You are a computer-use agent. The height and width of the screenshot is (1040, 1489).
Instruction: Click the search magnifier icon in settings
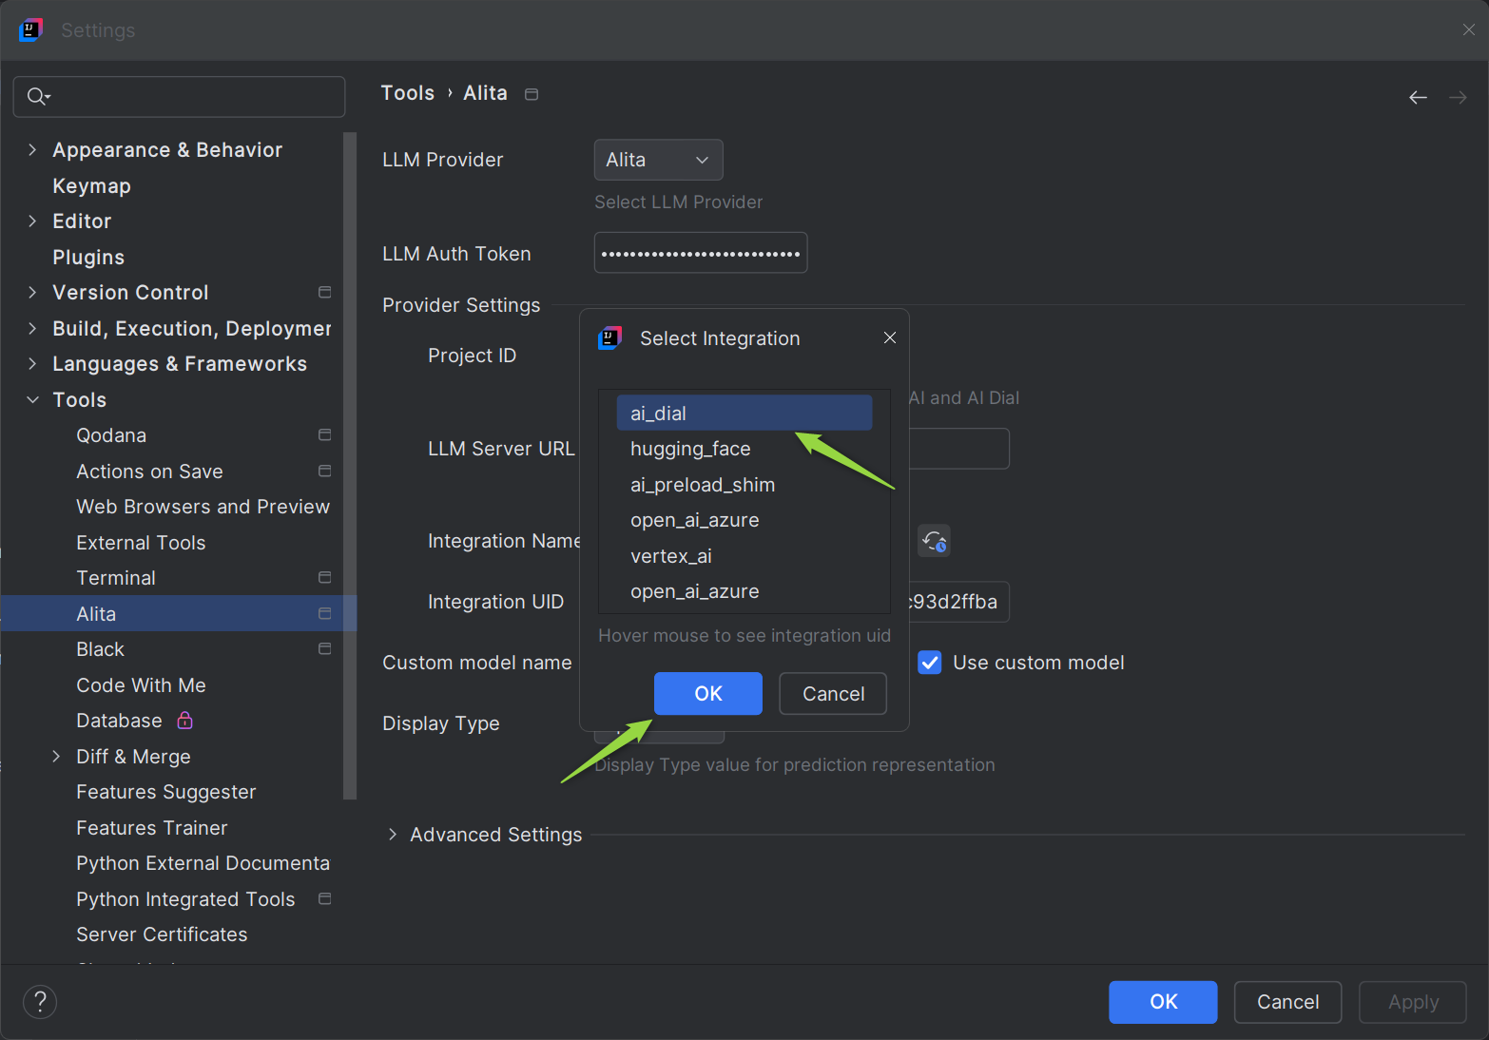38,96
